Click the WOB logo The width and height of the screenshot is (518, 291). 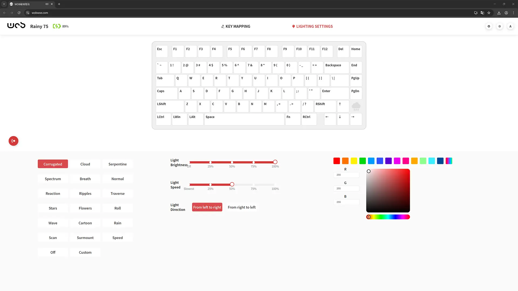(x=16, y=25)
